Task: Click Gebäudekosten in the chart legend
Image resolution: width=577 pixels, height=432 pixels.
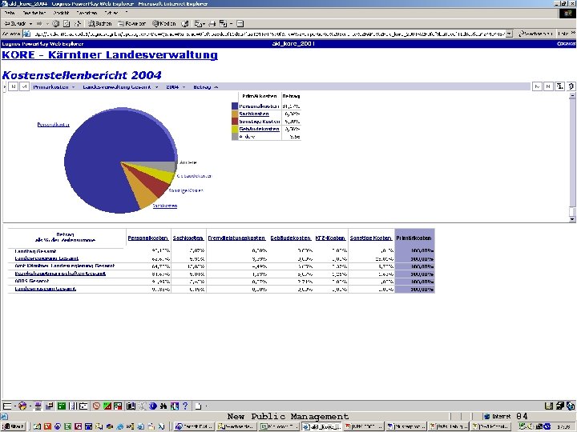Action: tap(259, 129)
